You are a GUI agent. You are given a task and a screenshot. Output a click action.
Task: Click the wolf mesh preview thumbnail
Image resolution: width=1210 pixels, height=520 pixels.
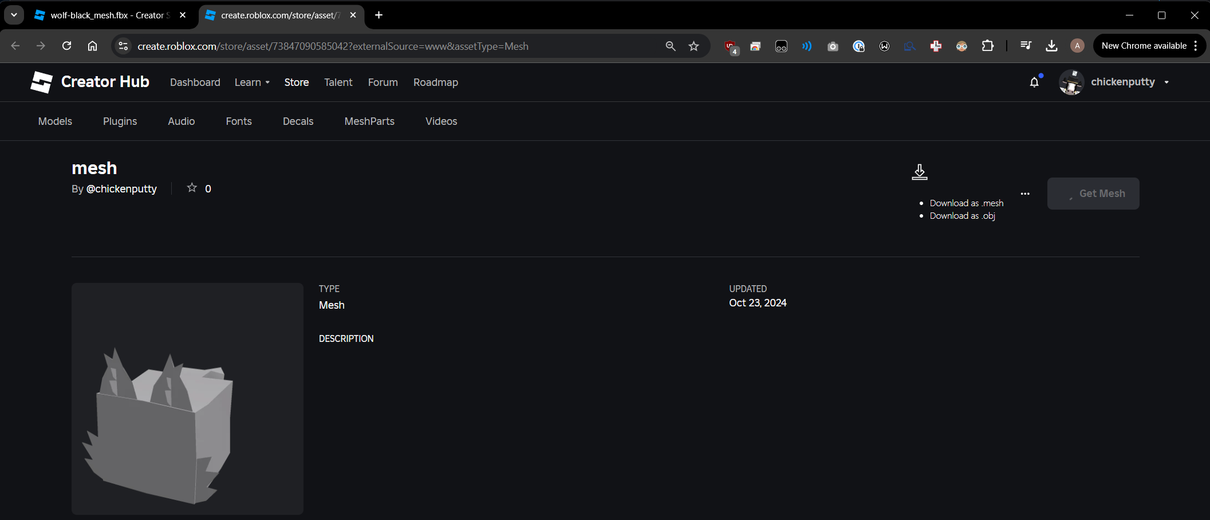187,399
